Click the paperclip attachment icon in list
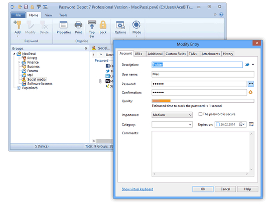The width and height of the screenshot is (276, 207). tap(100, 81)
